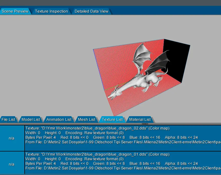The width and height of the screenshot is (221, 175).
Task: Open the Material List tab
Action: [x=140, y=119]
